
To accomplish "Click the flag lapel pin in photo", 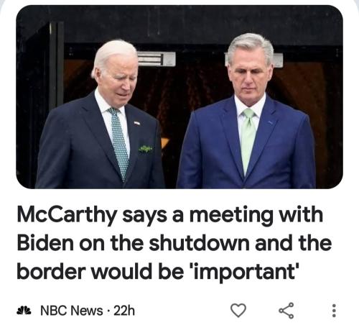I will click(136, 123).
